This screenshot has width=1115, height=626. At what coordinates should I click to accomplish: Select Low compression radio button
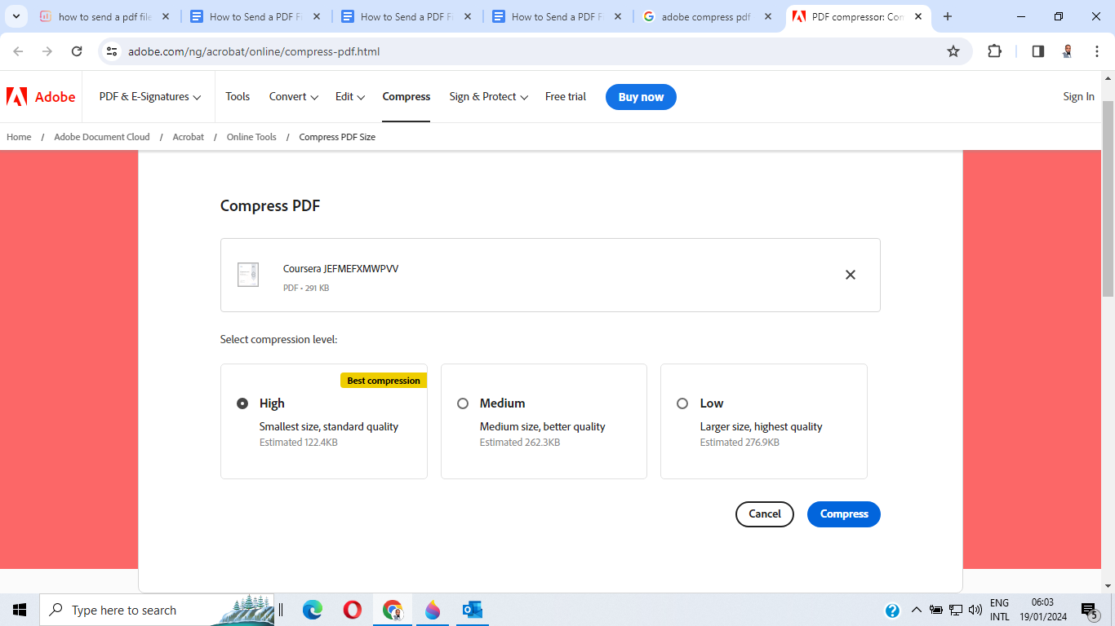coord(682,403)
